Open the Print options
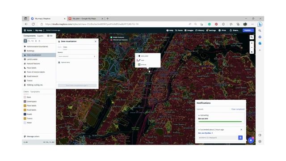Image resolution: width=286 pixels, height=161 pixels. coord(223,30)
